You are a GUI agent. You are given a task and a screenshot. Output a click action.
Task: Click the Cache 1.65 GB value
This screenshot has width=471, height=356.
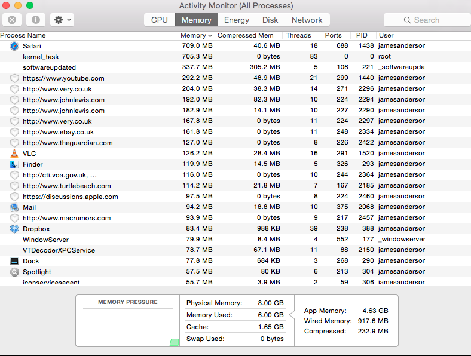click(271, 327)
